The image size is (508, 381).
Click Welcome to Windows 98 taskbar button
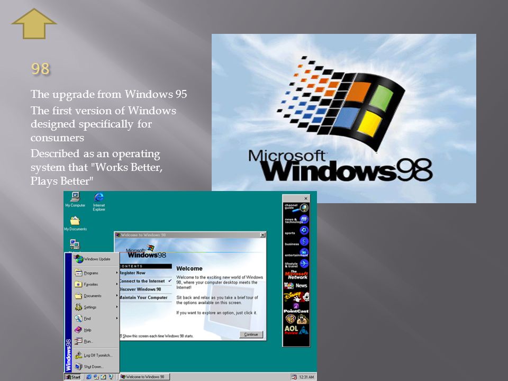click(x=144, y=377)
